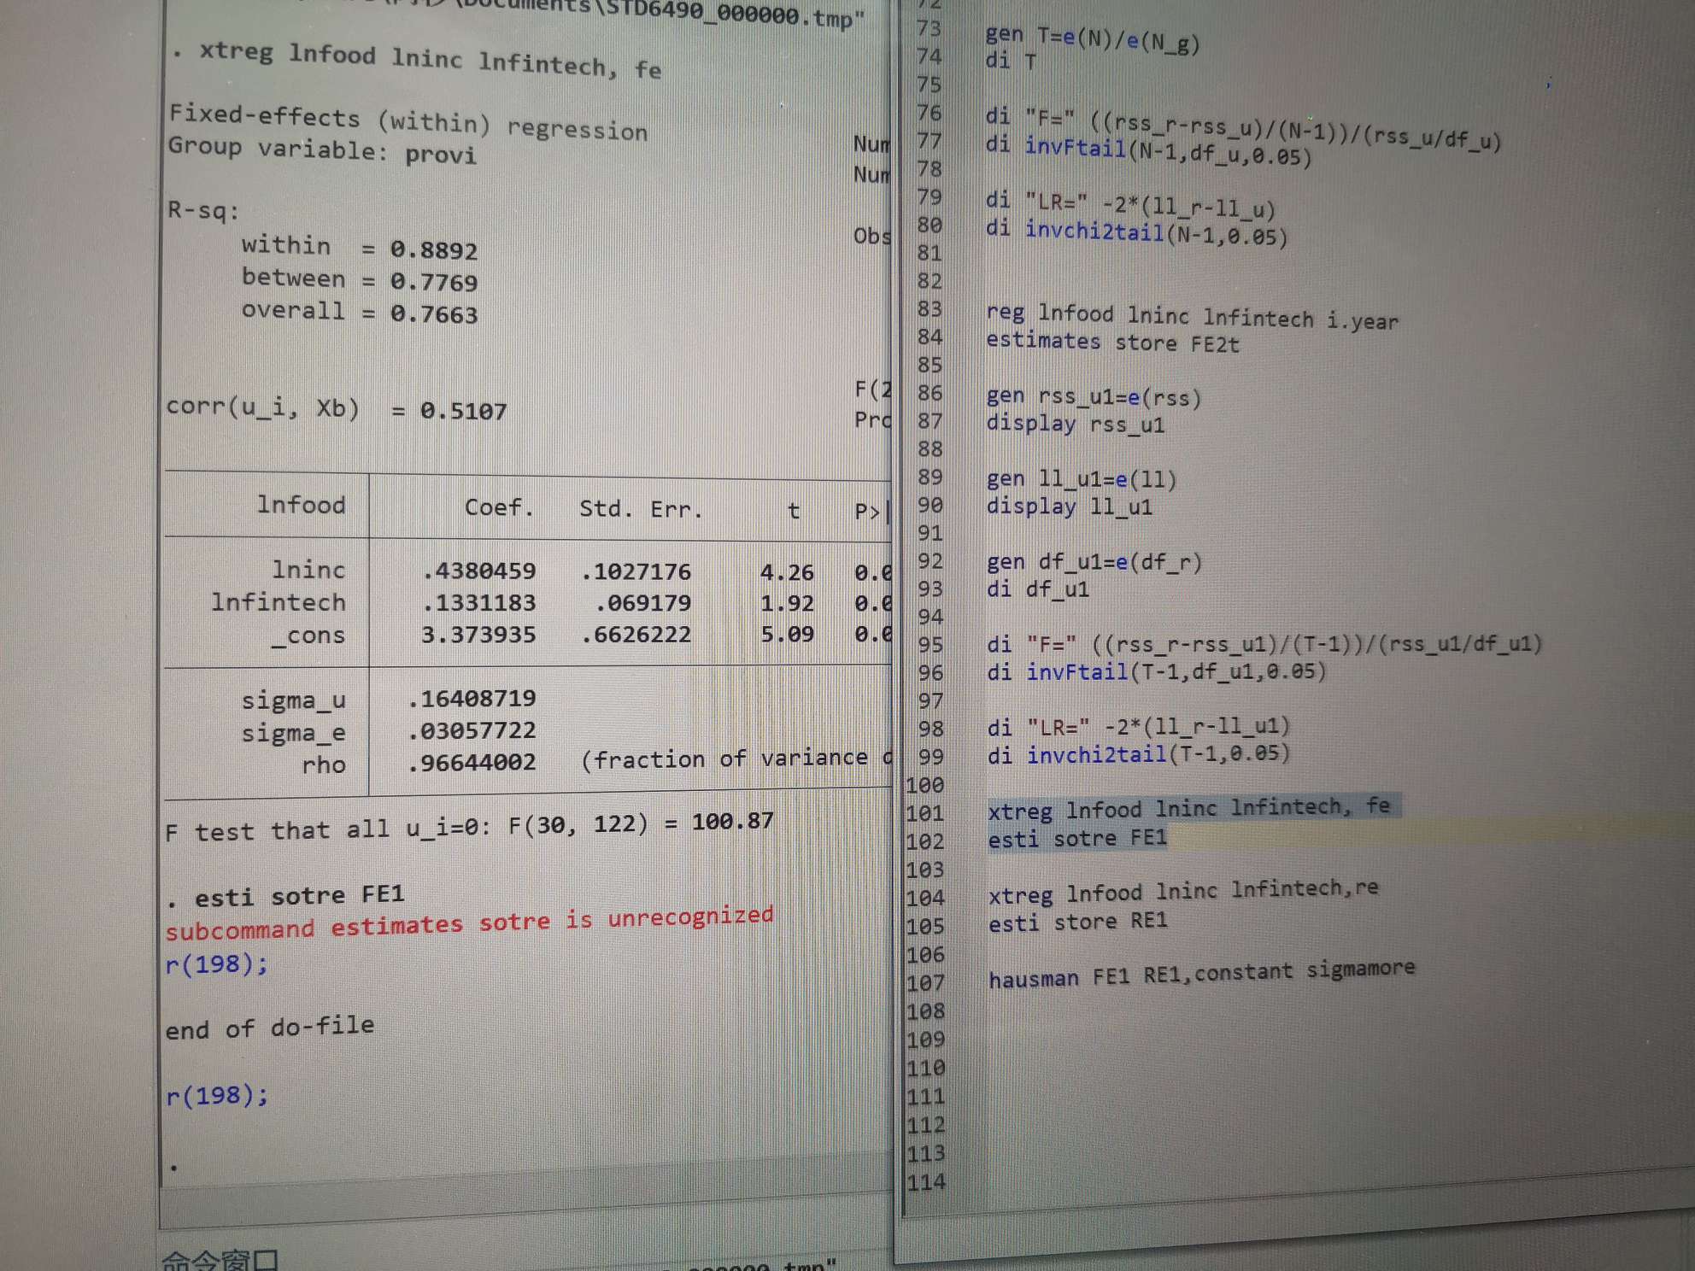Click line number 83 in the editor margin
Image resolution: width=1695 pixels, height=1271 pixels.
tap(930, 309)
